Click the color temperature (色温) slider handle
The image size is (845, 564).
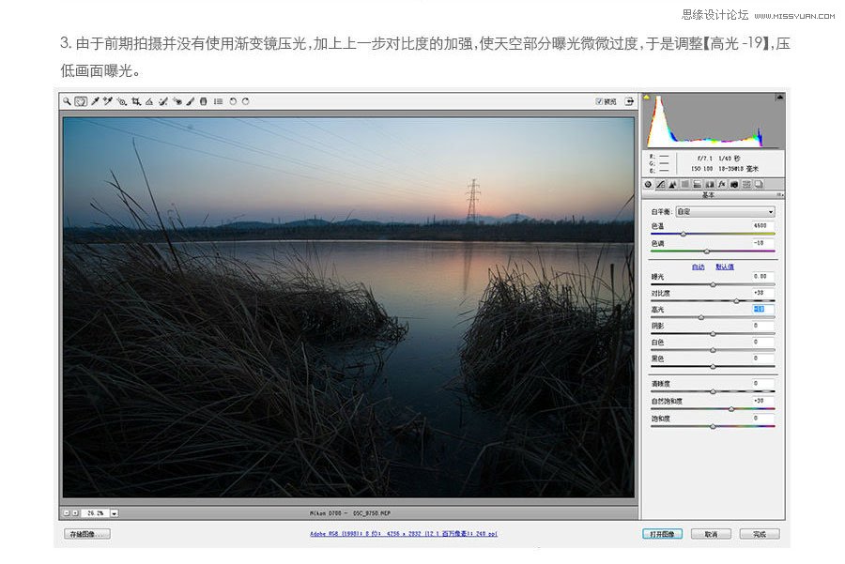tap(684, 234)
